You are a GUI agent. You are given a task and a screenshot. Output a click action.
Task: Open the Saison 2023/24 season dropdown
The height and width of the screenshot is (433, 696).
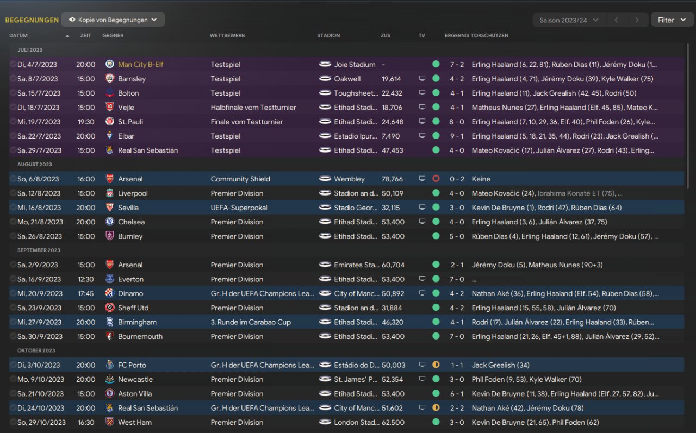click(569, 20)
